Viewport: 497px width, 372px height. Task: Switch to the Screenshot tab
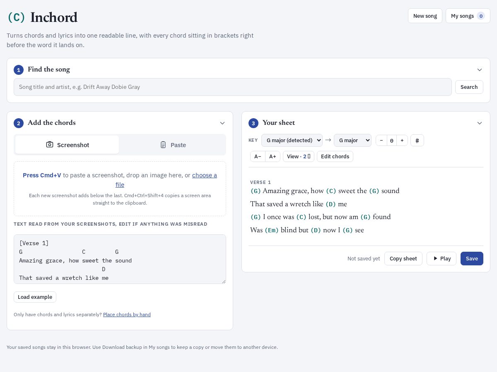pos(67,145)
